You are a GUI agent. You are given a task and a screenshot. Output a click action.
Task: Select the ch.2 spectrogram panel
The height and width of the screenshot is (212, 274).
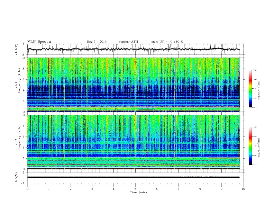coord(134,142)
